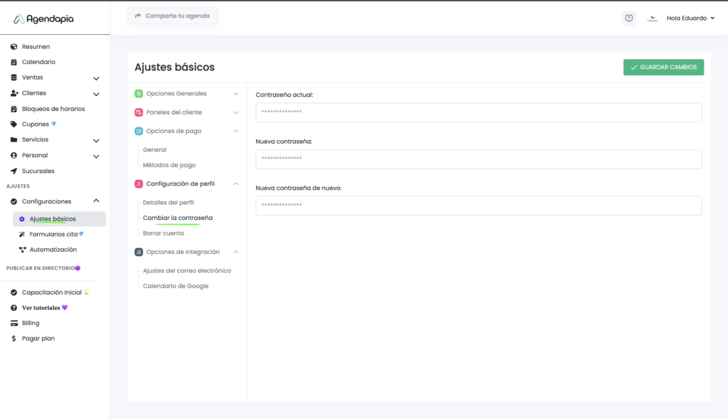728x419 pixels.
Task: Click the Calendario icon in sidebar
Action: [14, 63]
